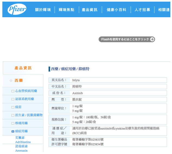Open the 癌症用藥 category link
Screen dimensions: 172x154
(21, 131)
